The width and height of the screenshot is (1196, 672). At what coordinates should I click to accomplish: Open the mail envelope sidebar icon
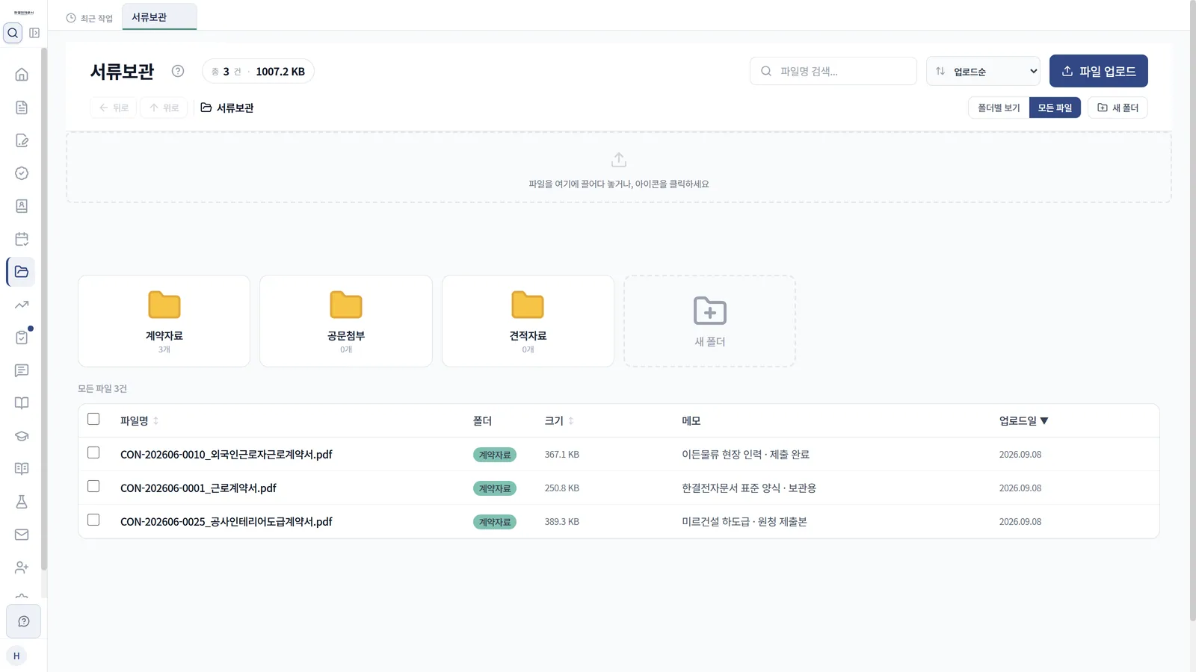point(22,535)
